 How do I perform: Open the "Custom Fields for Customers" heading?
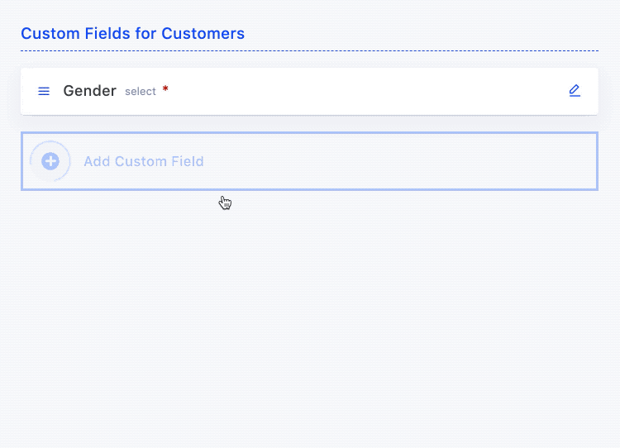[x=132, y=34]
